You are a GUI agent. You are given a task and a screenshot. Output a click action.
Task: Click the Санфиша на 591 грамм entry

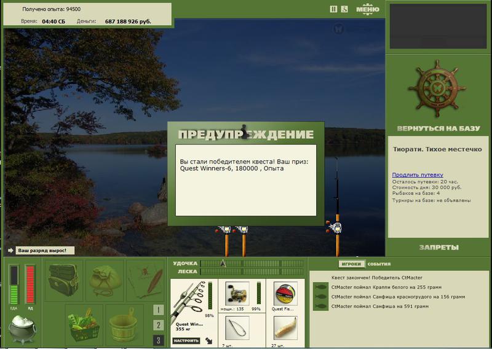coord(379,307)
